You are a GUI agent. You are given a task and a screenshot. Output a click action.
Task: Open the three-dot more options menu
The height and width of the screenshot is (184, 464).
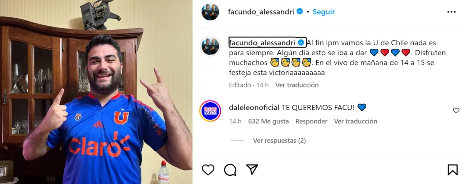(451, 12)
